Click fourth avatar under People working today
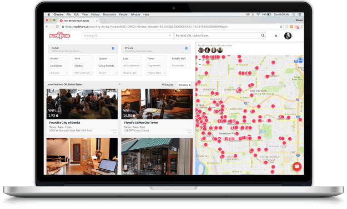Image resolution: width=347 pixels, height=209 pixels. point(220,50)
